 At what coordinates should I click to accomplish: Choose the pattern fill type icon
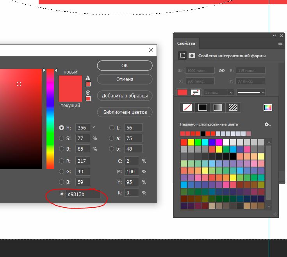click(x=233, y=107)
